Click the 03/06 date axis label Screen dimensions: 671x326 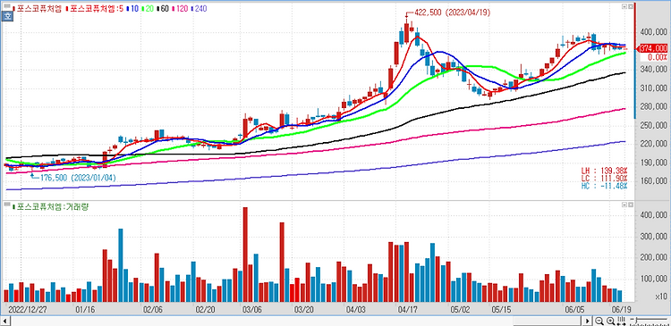click(252, 309)
